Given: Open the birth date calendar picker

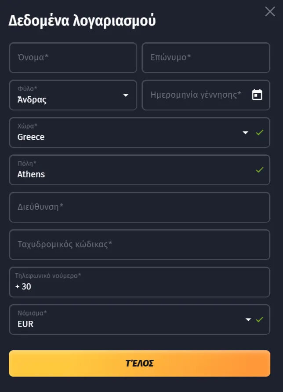Looking at the screenshot, I should 257,95.
